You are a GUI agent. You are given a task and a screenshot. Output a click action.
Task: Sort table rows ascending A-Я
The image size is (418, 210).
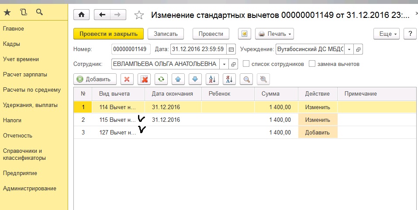(x=213, y=79)
